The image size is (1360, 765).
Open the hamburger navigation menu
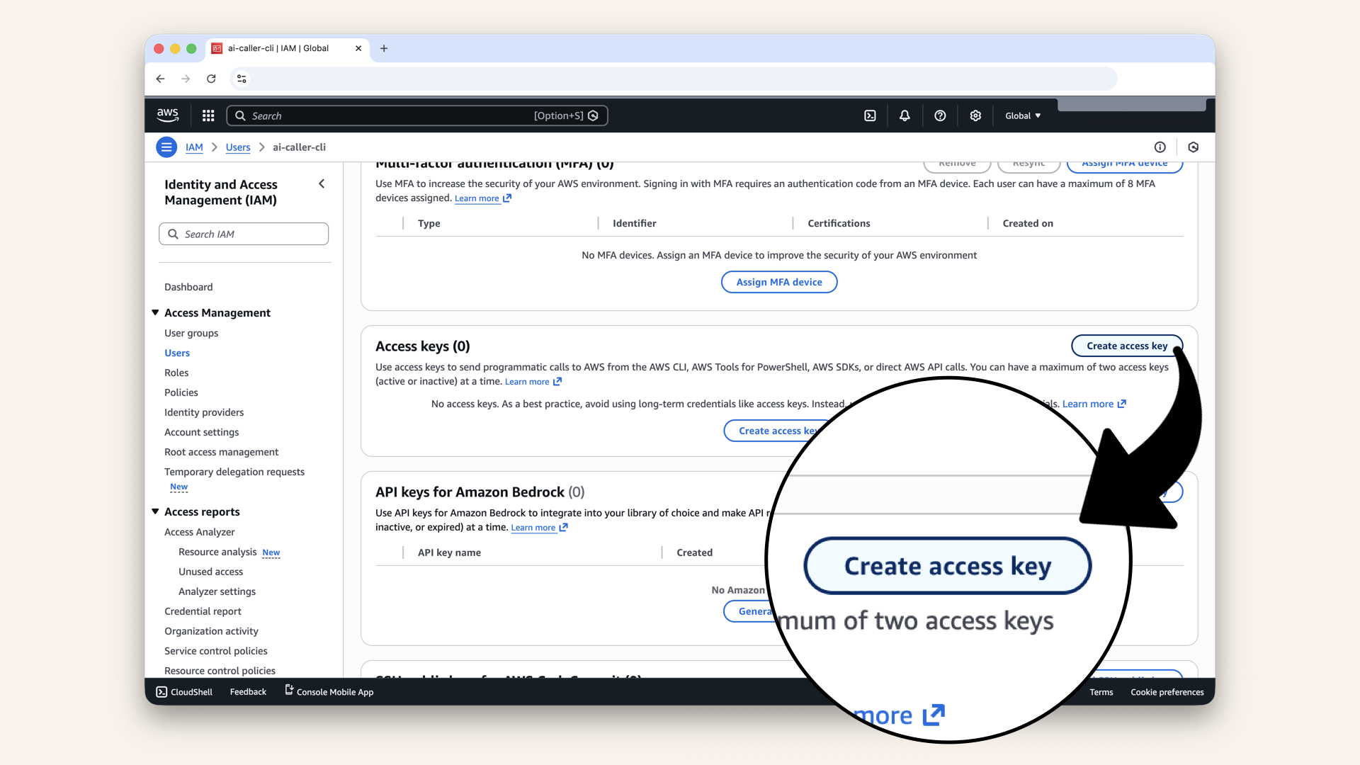pyautogui.click(x=166, y=147)
